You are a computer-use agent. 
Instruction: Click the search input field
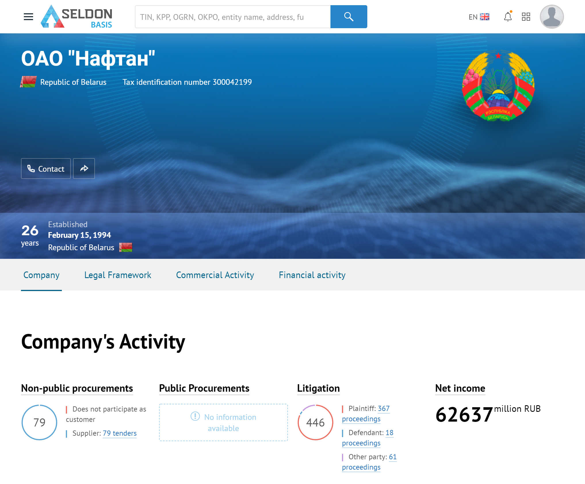(233, 17)
